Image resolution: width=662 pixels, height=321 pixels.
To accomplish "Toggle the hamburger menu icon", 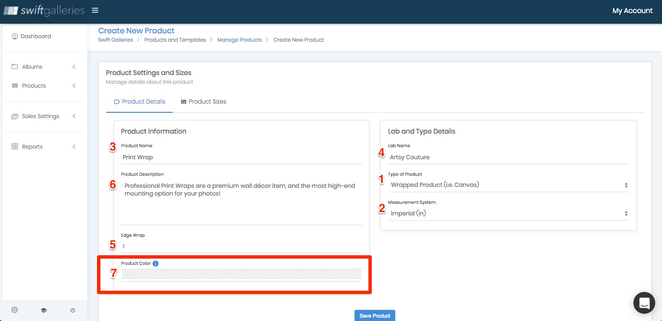I will (95, 11).
